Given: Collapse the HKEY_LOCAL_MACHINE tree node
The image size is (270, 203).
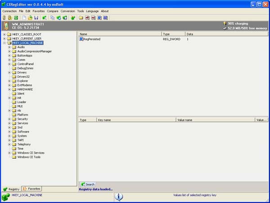Looking at the screenshot, I should pos(4,43).
